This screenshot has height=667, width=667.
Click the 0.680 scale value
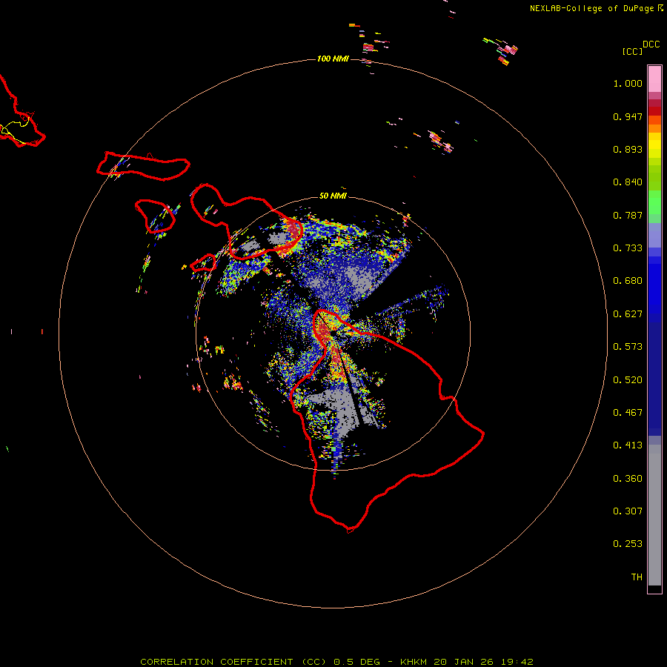click(628, 281)
